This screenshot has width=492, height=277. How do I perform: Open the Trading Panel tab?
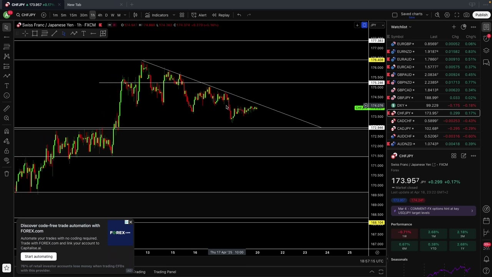coord(165,272)
